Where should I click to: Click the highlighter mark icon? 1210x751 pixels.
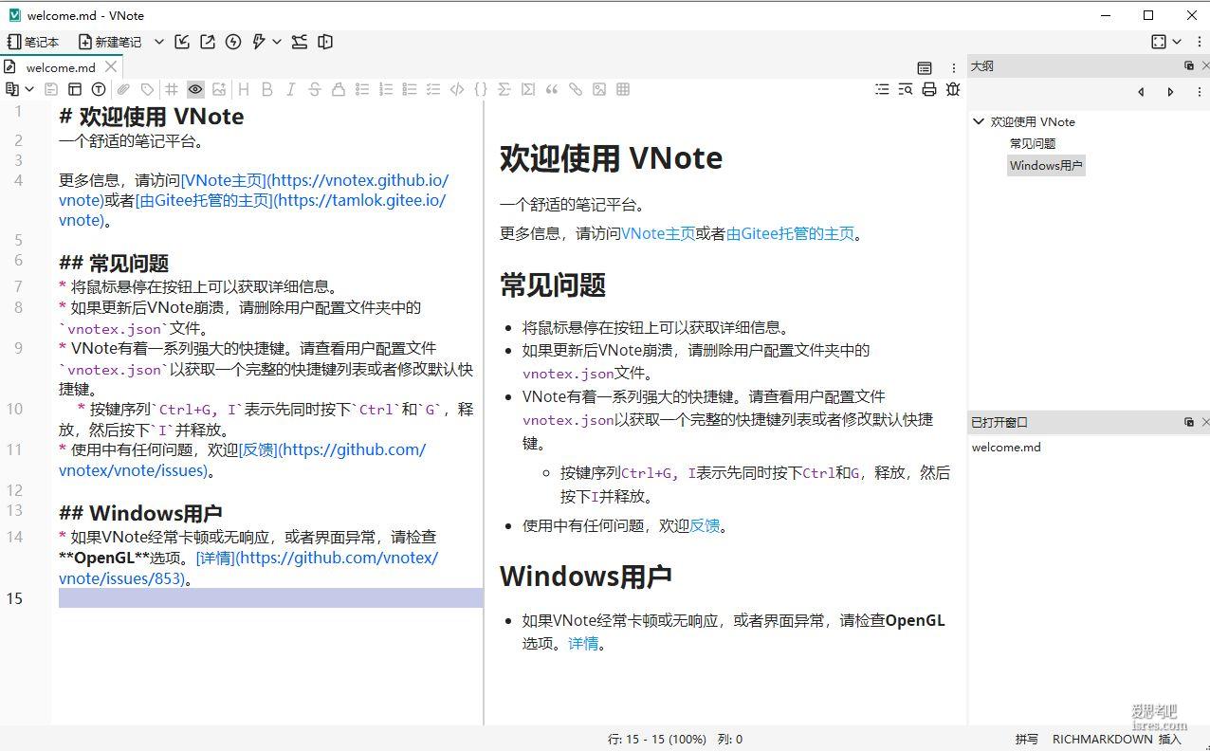(339, 89)
